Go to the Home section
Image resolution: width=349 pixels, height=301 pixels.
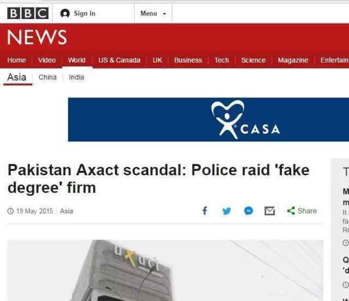16,60
